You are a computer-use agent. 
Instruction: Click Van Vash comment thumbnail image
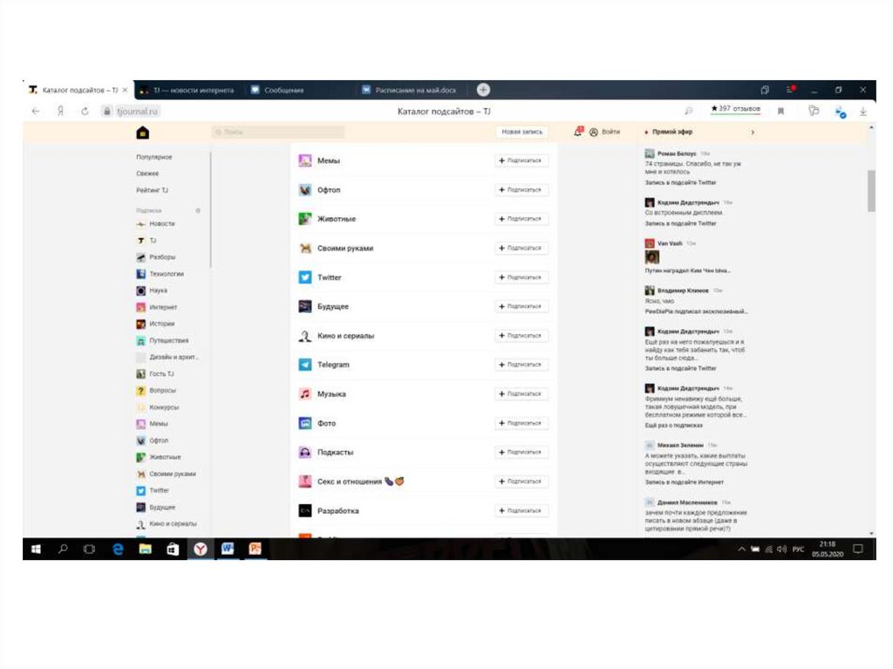[651, 257]
